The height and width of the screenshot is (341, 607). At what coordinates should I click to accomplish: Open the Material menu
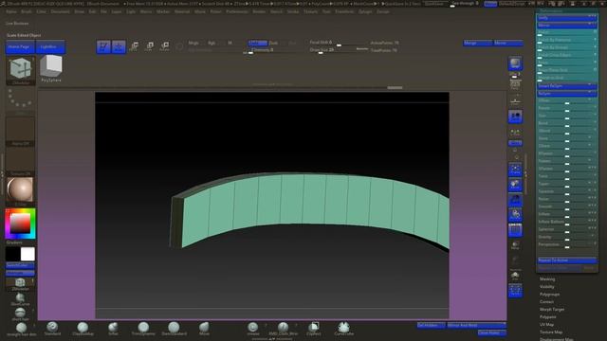[x=182, y=11]
